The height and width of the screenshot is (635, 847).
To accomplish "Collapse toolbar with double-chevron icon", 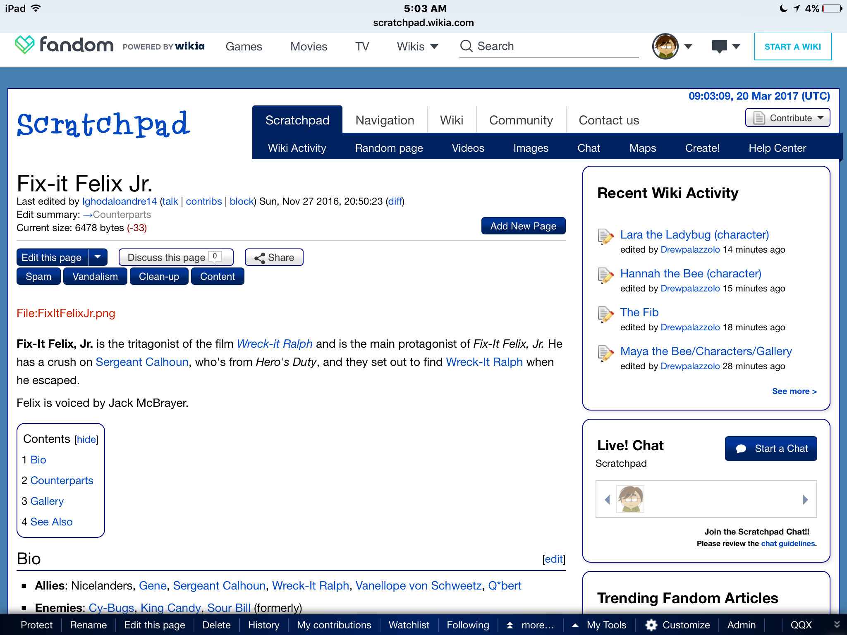I will [x=837, y=625].
